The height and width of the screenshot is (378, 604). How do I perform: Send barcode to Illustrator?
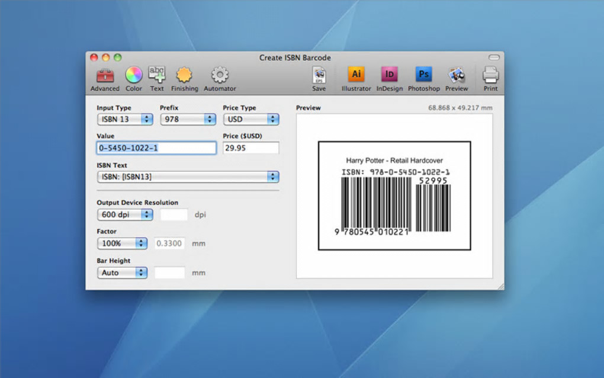click(356, 75)
